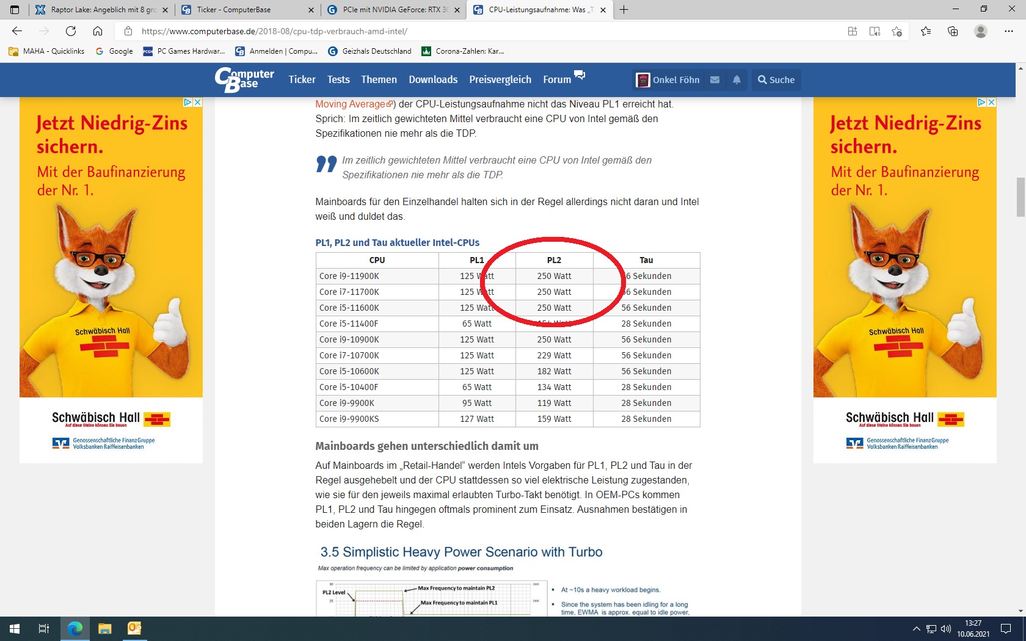Close the Raptor Lake tab
The height and width of the screenshot is (641, 1026).
pos(165,10)
